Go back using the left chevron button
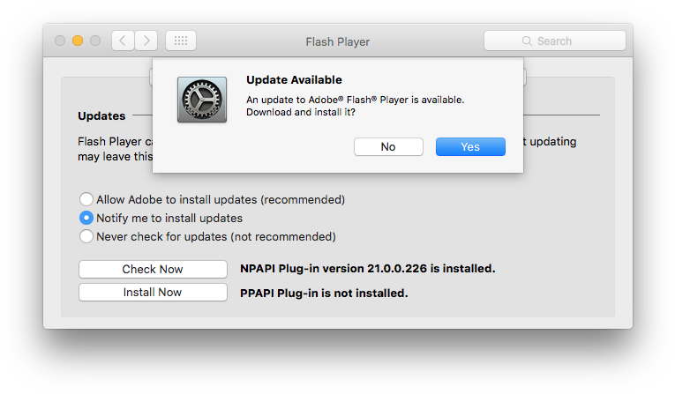The height and width of the screenshot is (394, 675). coord(123,41)
